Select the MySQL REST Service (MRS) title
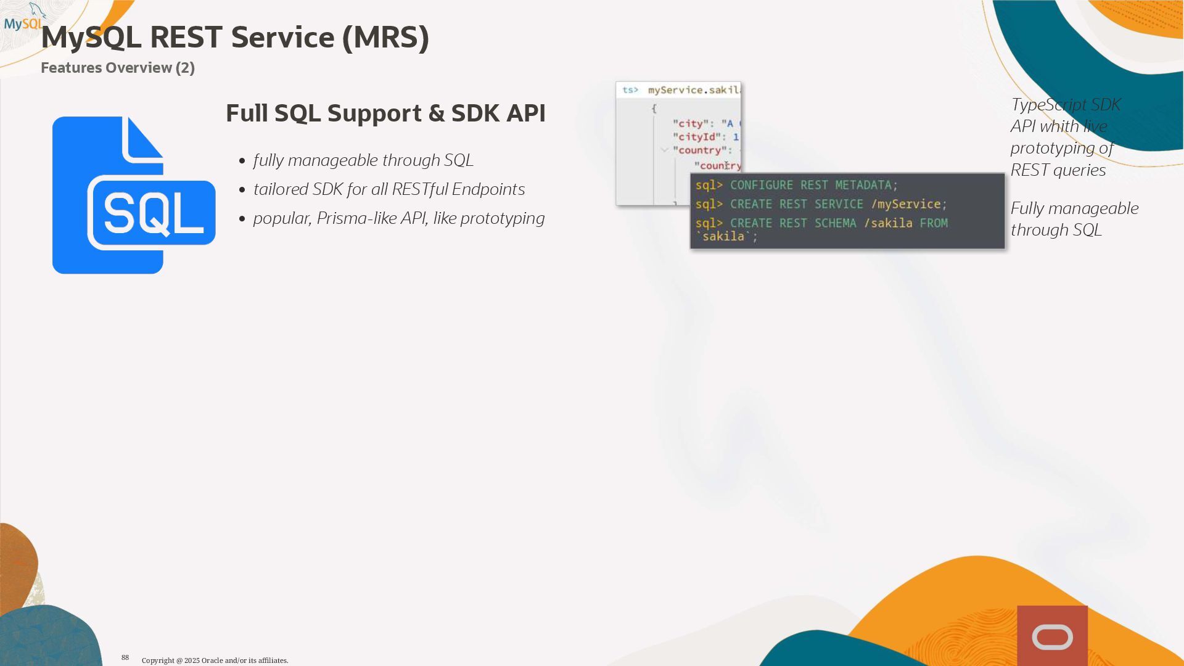Image resolution: width=1184 pixels, height=666 pixels. click(x=234, y=37)
